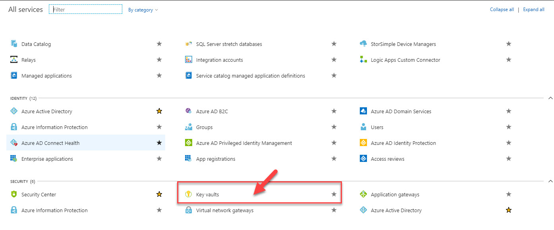Favorite Azure AD Connect Health via star

(159, 143)
